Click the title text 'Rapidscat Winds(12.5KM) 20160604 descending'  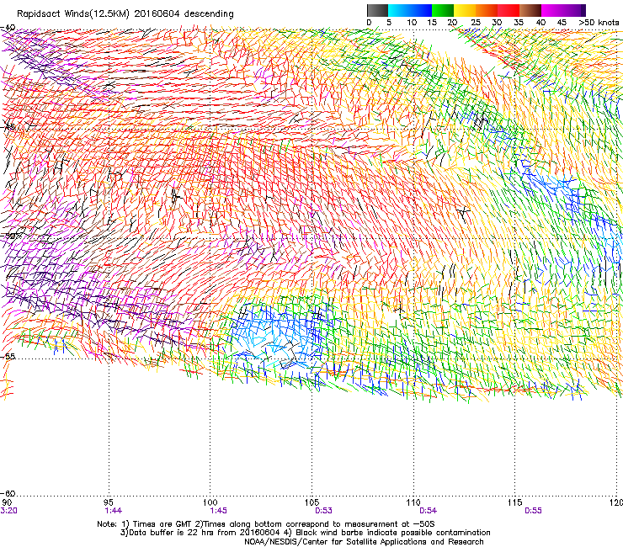tap(125, 14)
